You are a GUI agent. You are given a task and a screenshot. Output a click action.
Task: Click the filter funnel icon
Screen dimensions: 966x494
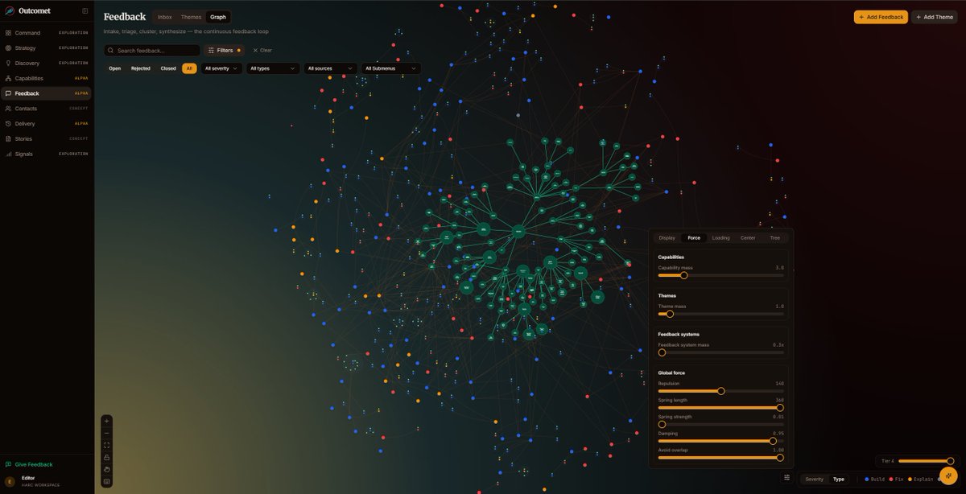point(211,51)
